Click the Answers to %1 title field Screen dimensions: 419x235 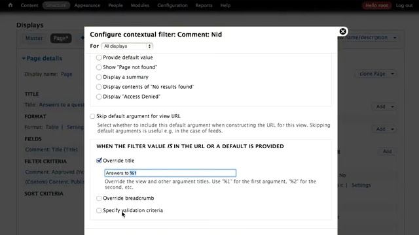point(170,173)
